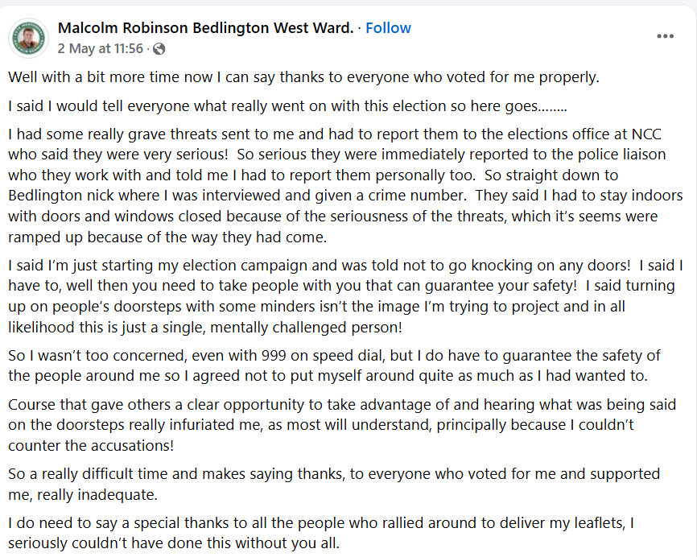The height and width of the screenshot is (557, 697).
Task: Click the paragraph starting 'I said I'm just starting'
Action: click(x=345, y=296)
